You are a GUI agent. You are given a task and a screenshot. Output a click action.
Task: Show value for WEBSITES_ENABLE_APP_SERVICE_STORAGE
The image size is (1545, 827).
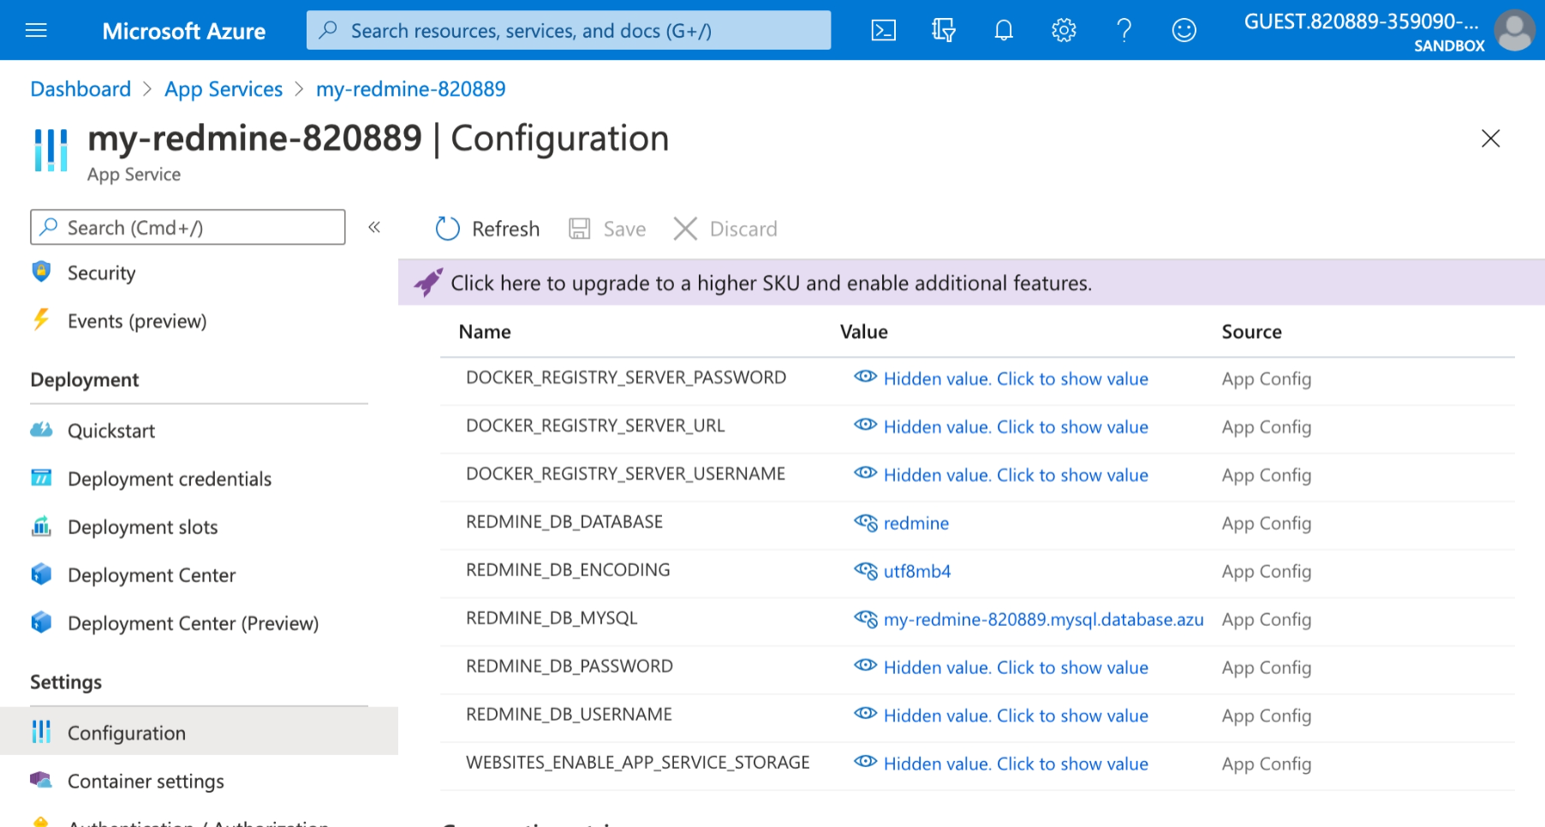point(1016,764)
